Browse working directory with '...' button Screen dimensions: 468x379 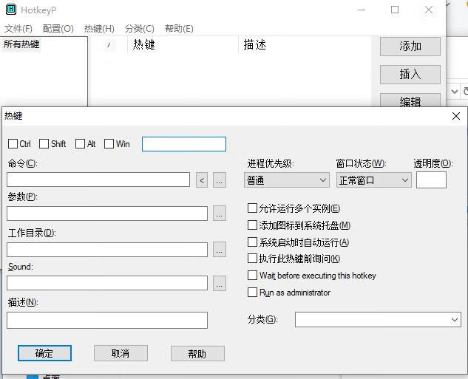(x=220, y=250)
